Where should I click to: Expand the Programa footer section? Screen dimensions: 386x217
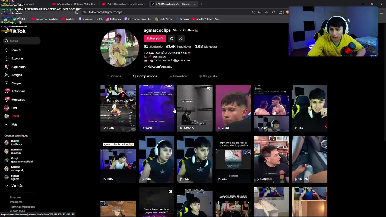pos(16,202)
